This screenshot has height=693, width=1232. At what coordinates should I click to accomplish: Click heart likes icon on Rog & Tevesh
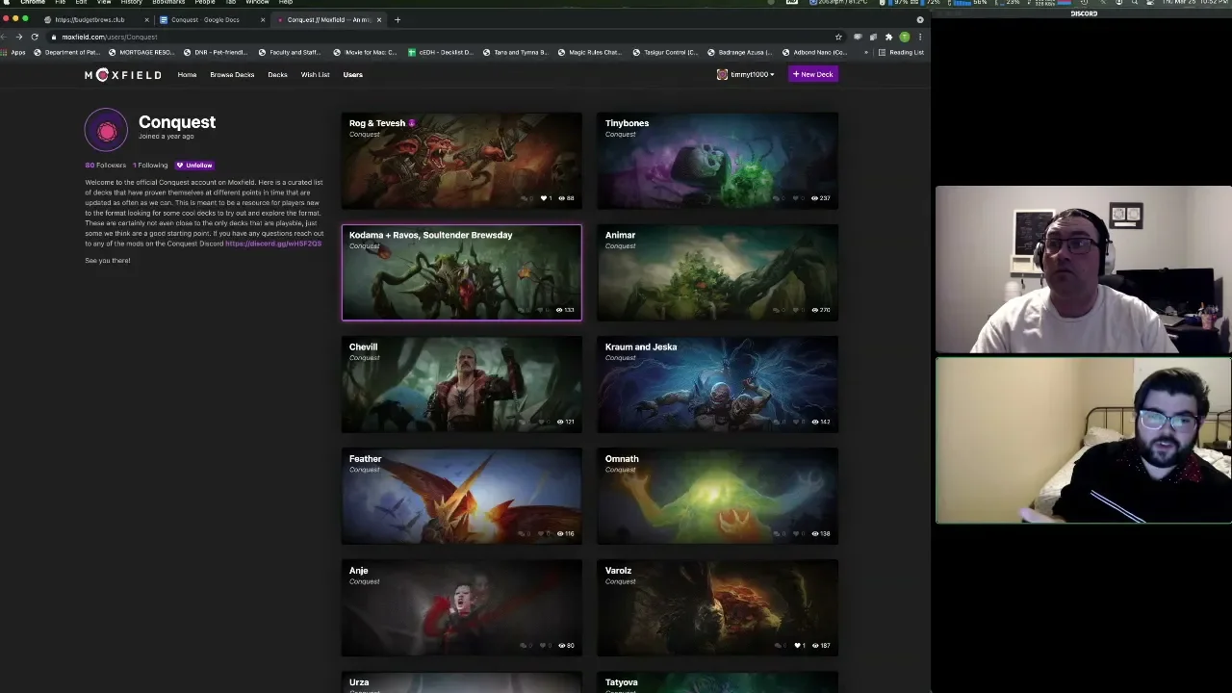pos(544,198)
